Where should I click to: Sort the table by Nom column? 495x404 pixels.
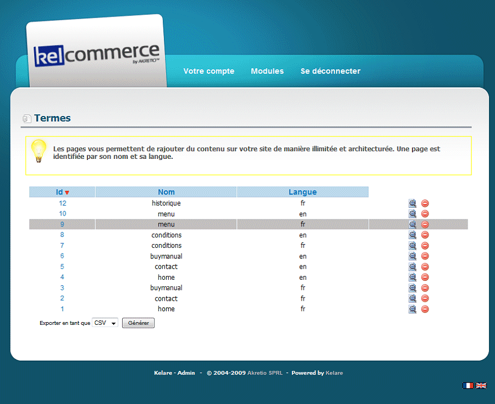[166, 192]
